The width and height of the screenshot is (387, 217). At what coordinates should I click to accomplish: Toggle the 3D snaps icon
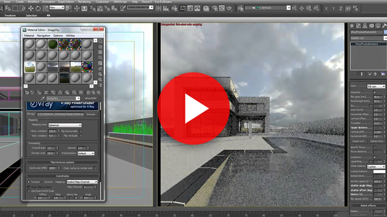click(x=93, y=8)
